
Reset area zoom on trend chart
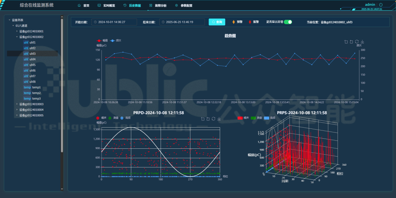[351, 42]
